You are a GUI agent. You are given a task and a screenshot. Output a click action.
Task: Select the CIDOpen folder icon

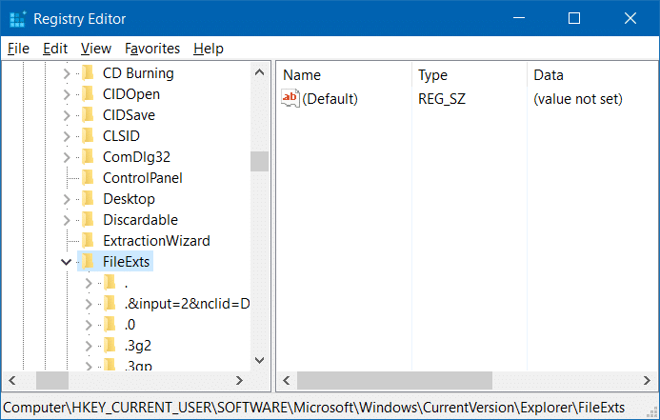(88, 94)
